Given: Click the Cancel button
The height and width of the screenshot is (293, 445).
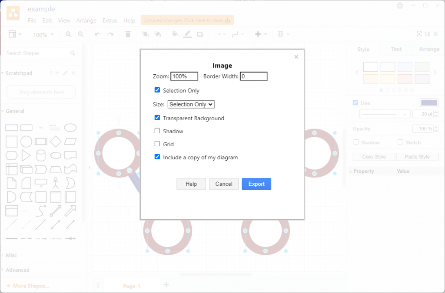Looking at the screenshot, I should pos(224,184).
